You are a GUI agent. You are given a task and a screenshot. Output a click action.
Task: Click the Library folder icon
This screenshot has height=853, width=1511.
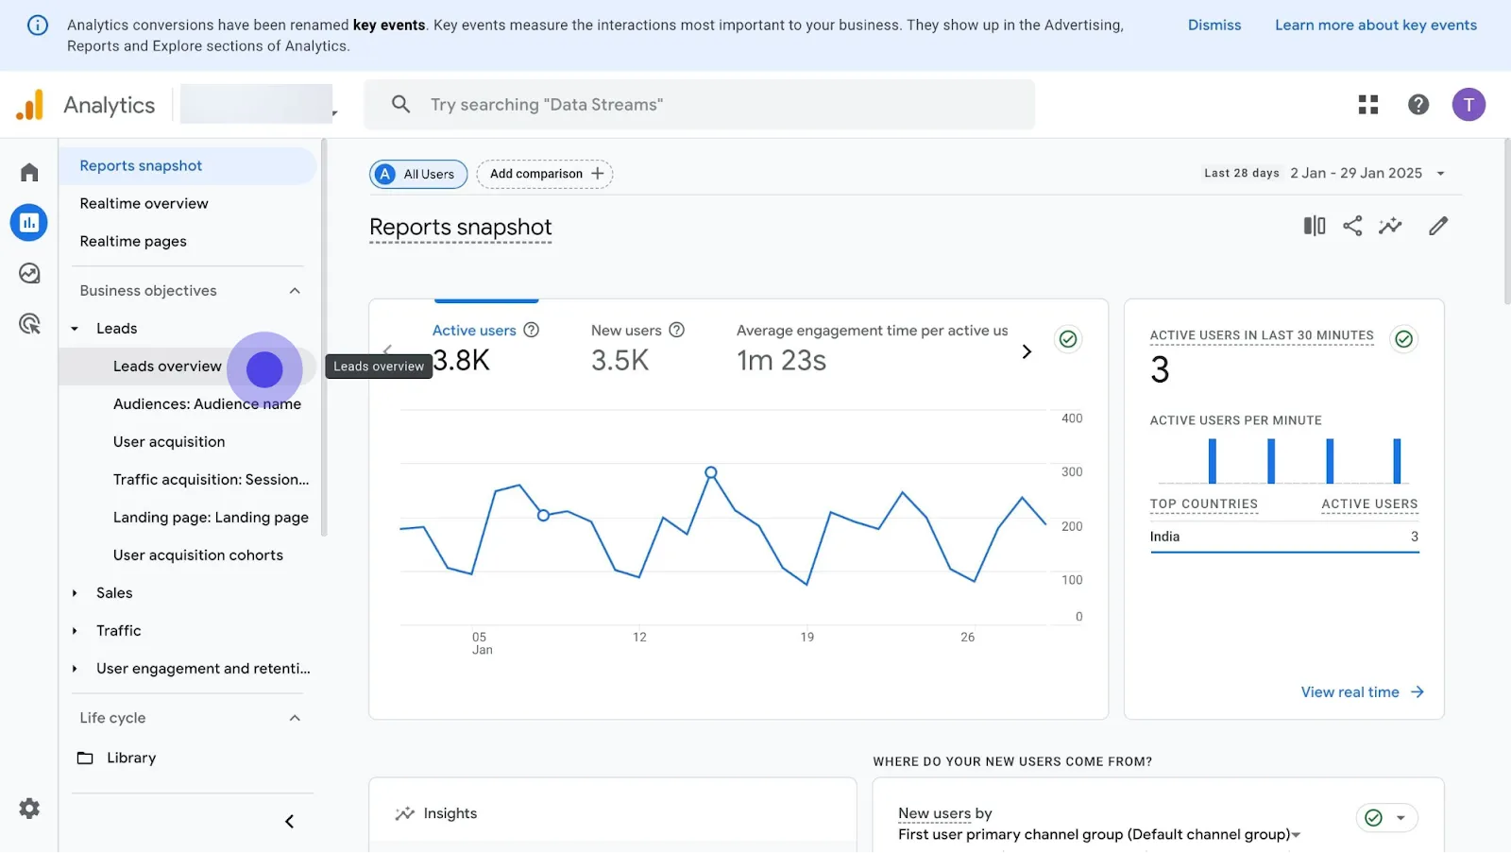(85, 758)
